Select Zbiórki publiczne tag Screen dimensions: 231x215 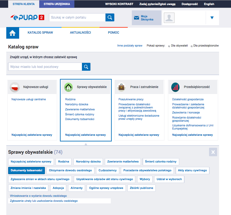[x=142, y=188]
